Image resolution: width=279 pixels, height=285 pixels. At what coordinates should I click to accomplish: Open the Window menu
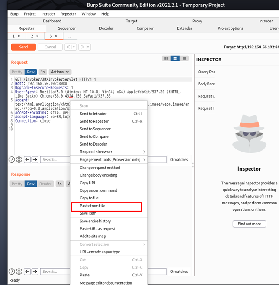tap(89, 14)
